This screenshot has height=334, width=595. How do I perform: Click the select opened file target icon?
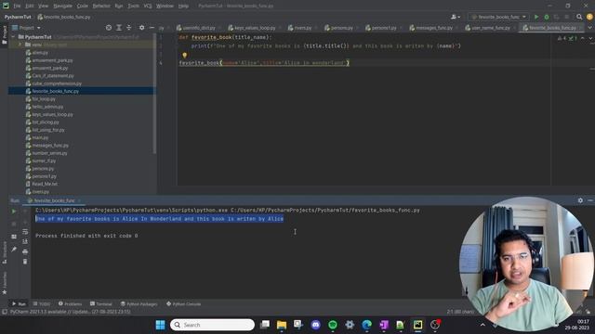109,28
